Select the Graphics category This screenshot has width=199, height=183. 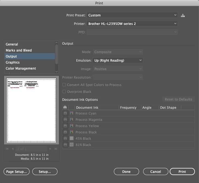[x=30, y=62]
